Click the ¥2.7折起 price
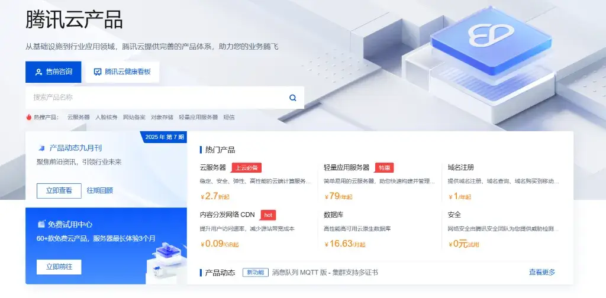Viewport: 606px width, 298px height. coord(215,196)
